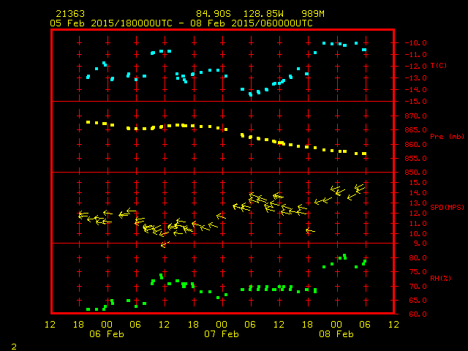The width and height of the screenshot is (468, 351).
Task: Click the page number 2 at bottom left
Action: tap(14, 347)
